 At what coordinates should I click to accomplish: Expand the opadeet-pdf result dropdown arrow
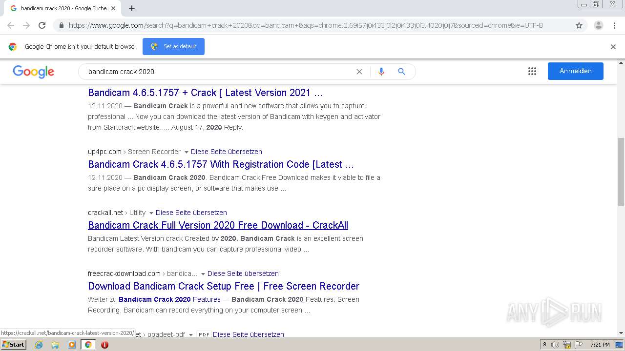tap(191, 335)
